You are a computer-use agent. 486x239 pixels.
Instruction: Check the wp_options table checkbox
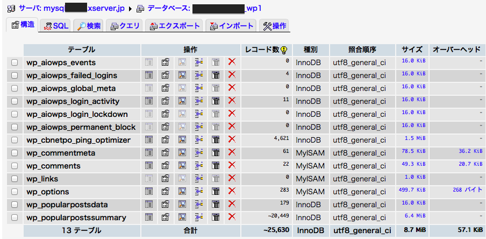[x=15, y=192]
